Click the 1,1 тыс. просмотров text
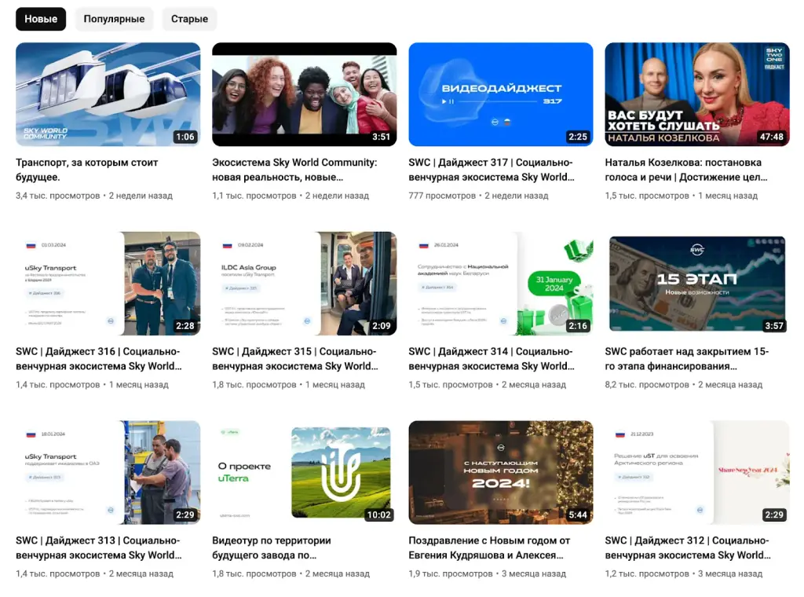Viewport: 804px width, 597px height. click(x=254, y=196)
